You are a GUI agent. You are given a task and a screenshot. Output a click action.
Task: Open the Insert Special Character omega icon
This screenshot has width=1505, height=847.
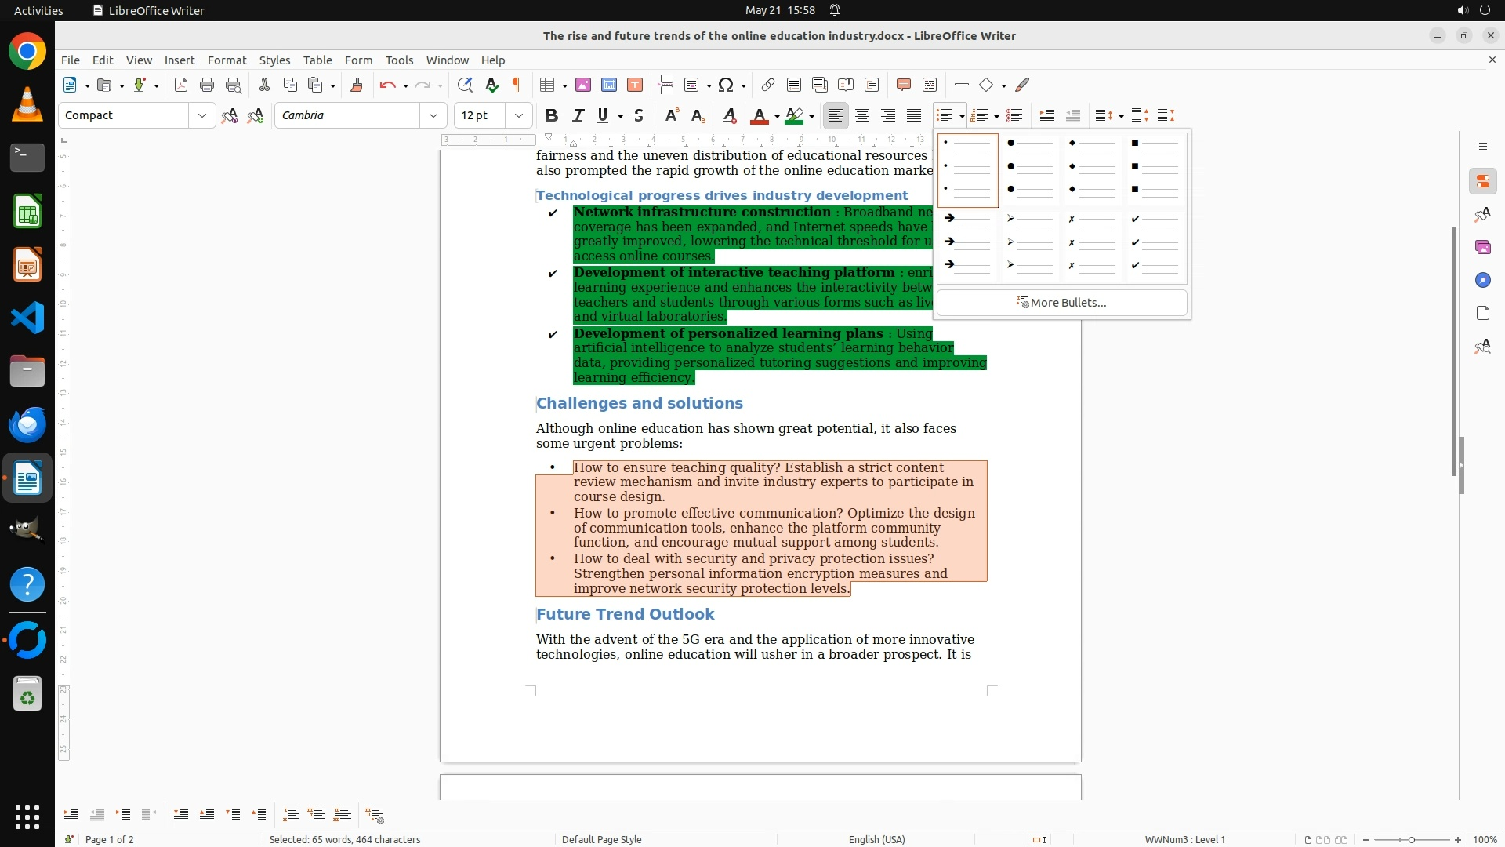coord(726,85)
